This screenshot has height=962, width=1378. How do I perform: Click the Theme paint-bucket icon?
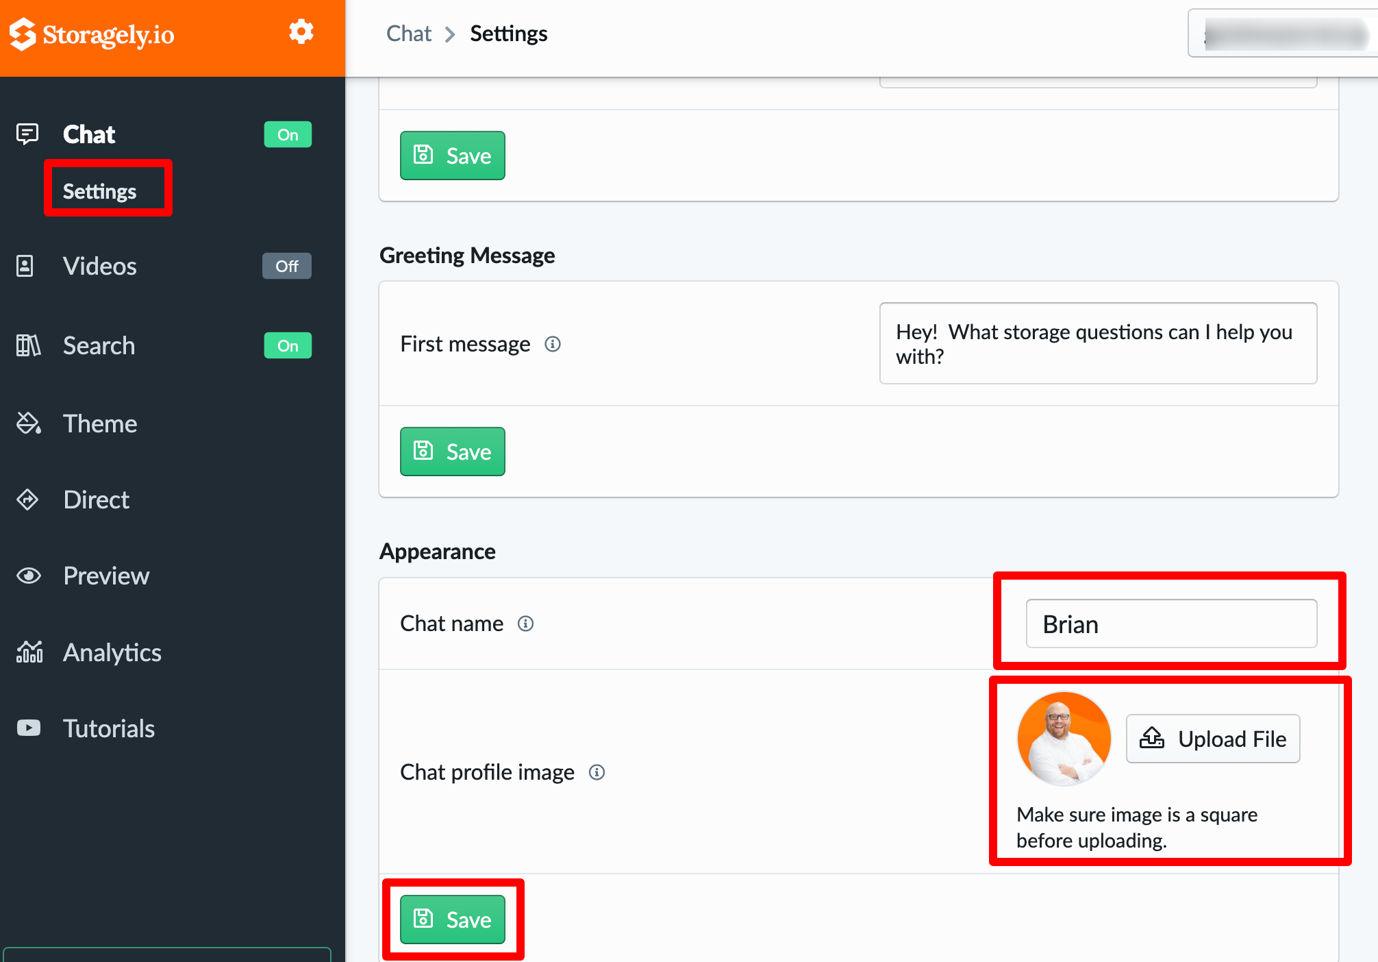click(28, 423)
